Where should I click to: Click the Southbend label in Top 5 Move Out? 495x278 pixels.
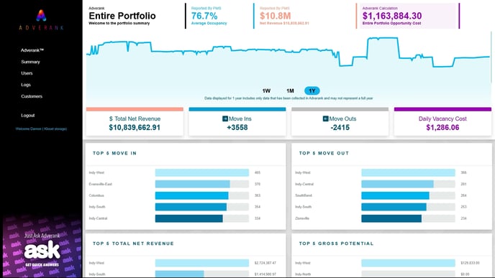tap(304, 195)
